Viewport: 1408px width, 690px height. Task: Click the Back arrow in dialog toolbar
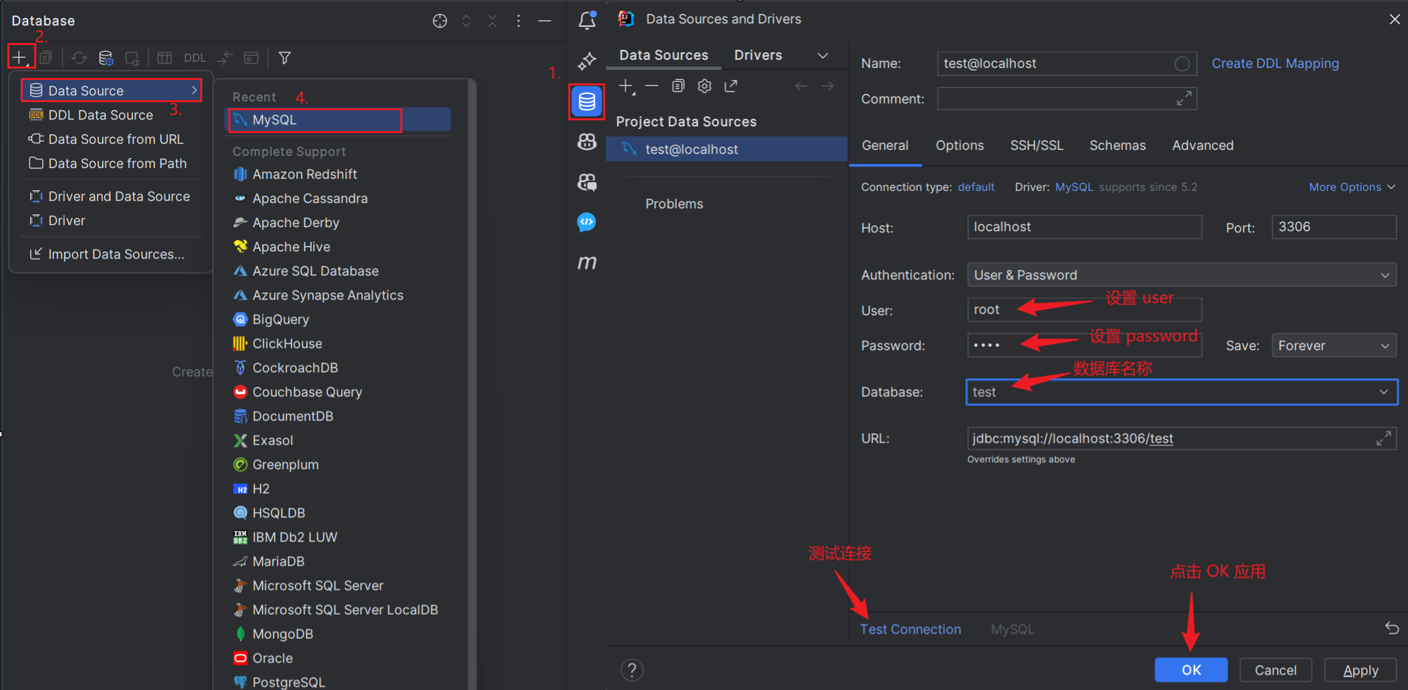point(801,86)
